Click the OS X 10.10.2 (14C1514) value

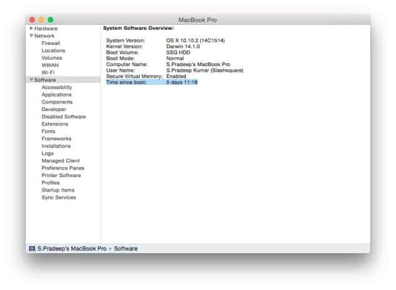(195, 41)
